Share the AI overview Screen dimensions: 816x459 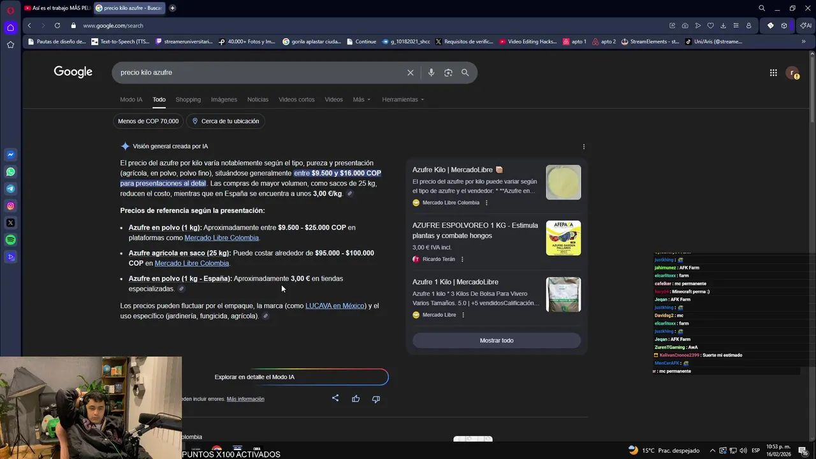335,398
